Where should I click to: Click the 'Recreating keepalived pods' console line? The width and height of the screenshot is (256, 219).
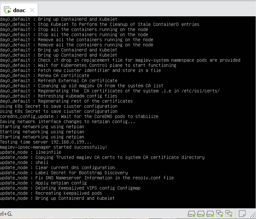[51, 193]
